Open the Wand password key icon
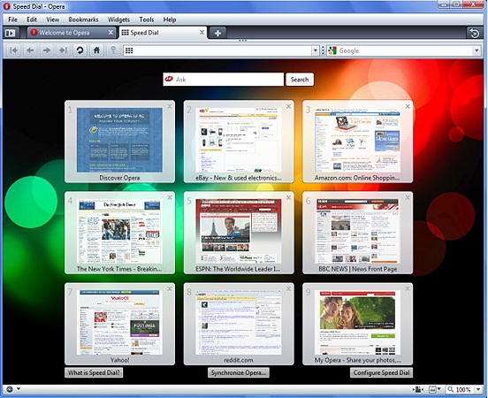488x398 pixels. click(113, 50)
